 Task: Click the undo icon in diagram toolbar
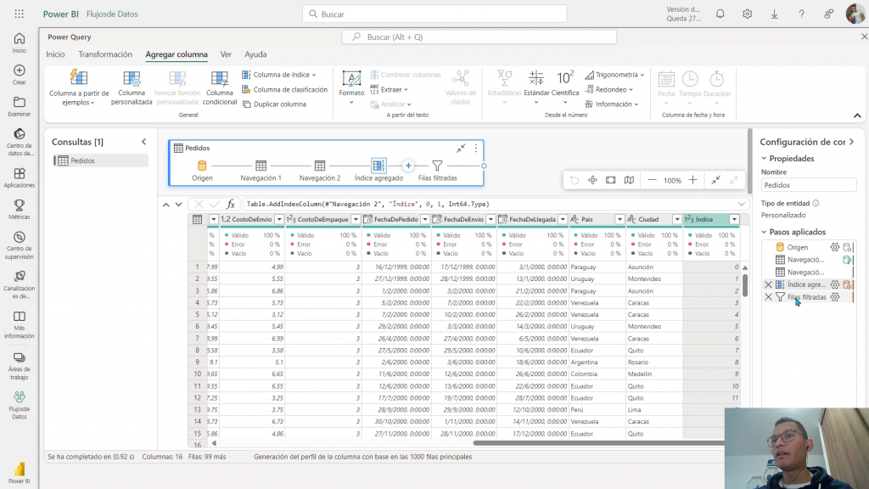(575, 180)
